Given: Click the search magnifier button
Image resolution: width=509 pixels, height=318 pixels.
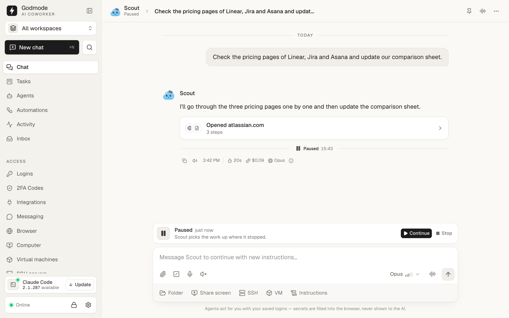Looking at the screenshot, I should tap(89, 47).
